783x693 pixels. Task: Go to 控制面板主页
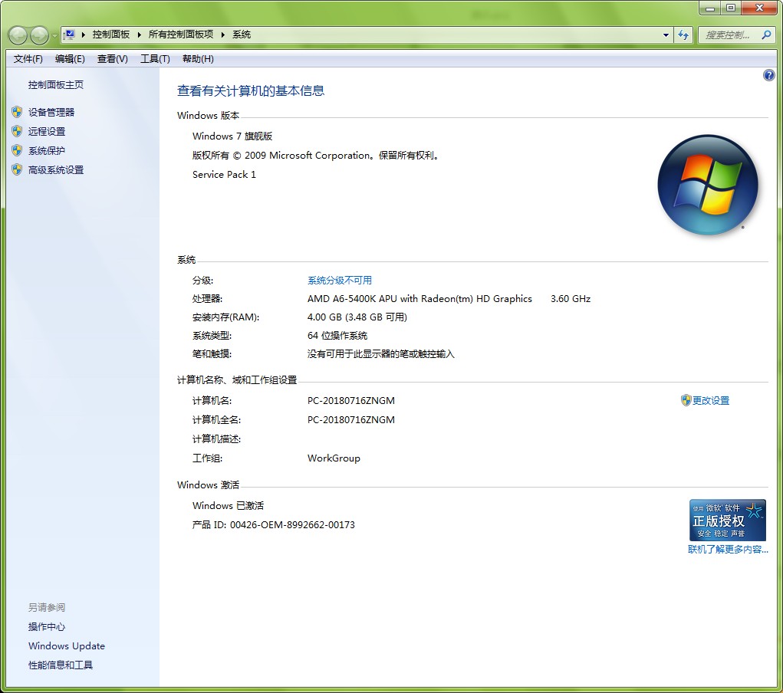[x=55, y=85]
